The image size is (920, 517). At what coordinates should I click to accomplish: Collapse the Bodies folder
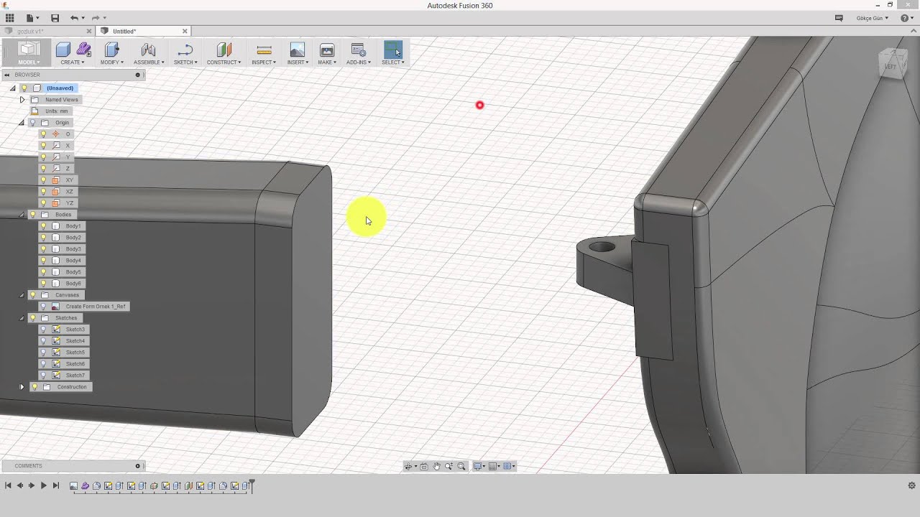tap(22, 215)
